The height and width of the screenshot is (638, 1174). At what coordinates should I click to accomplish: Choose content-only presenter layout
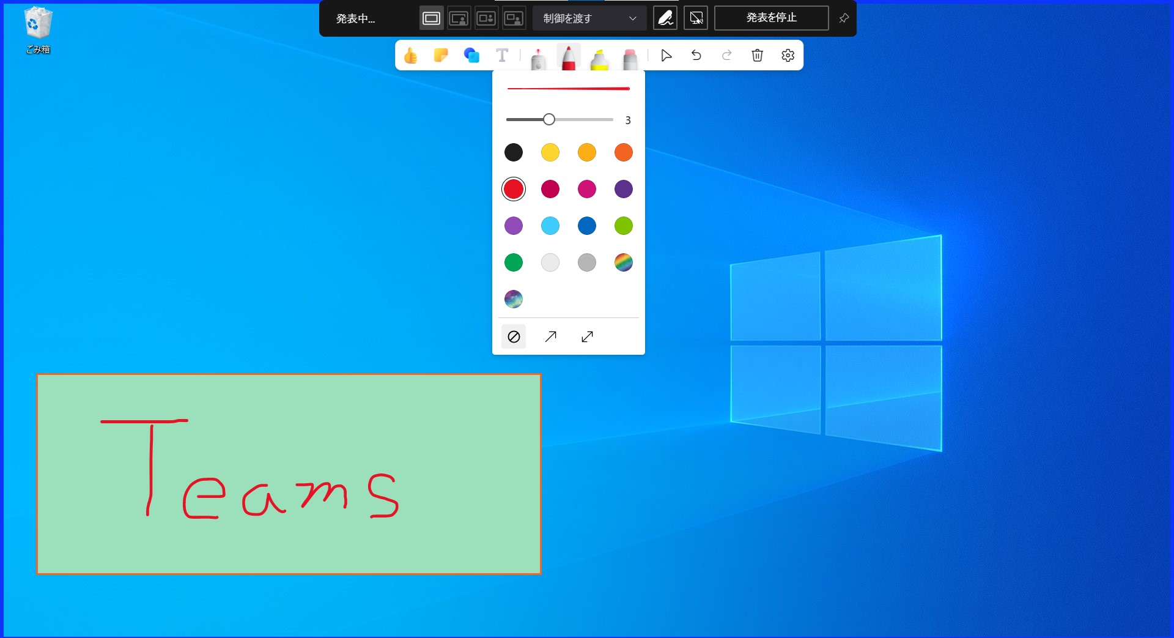point(431,18)
